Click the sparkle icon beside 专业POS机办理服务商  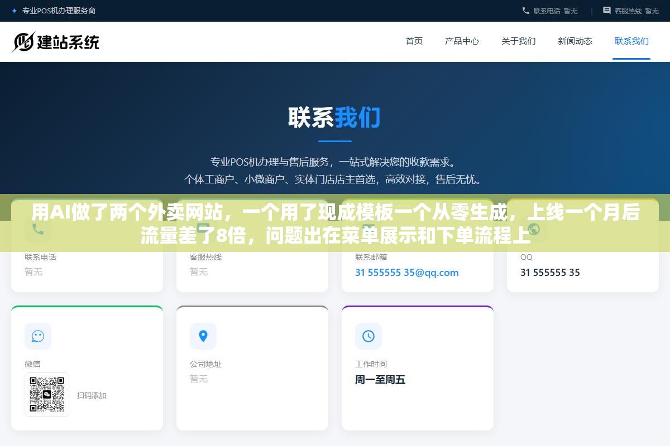(x=15, y=11)
